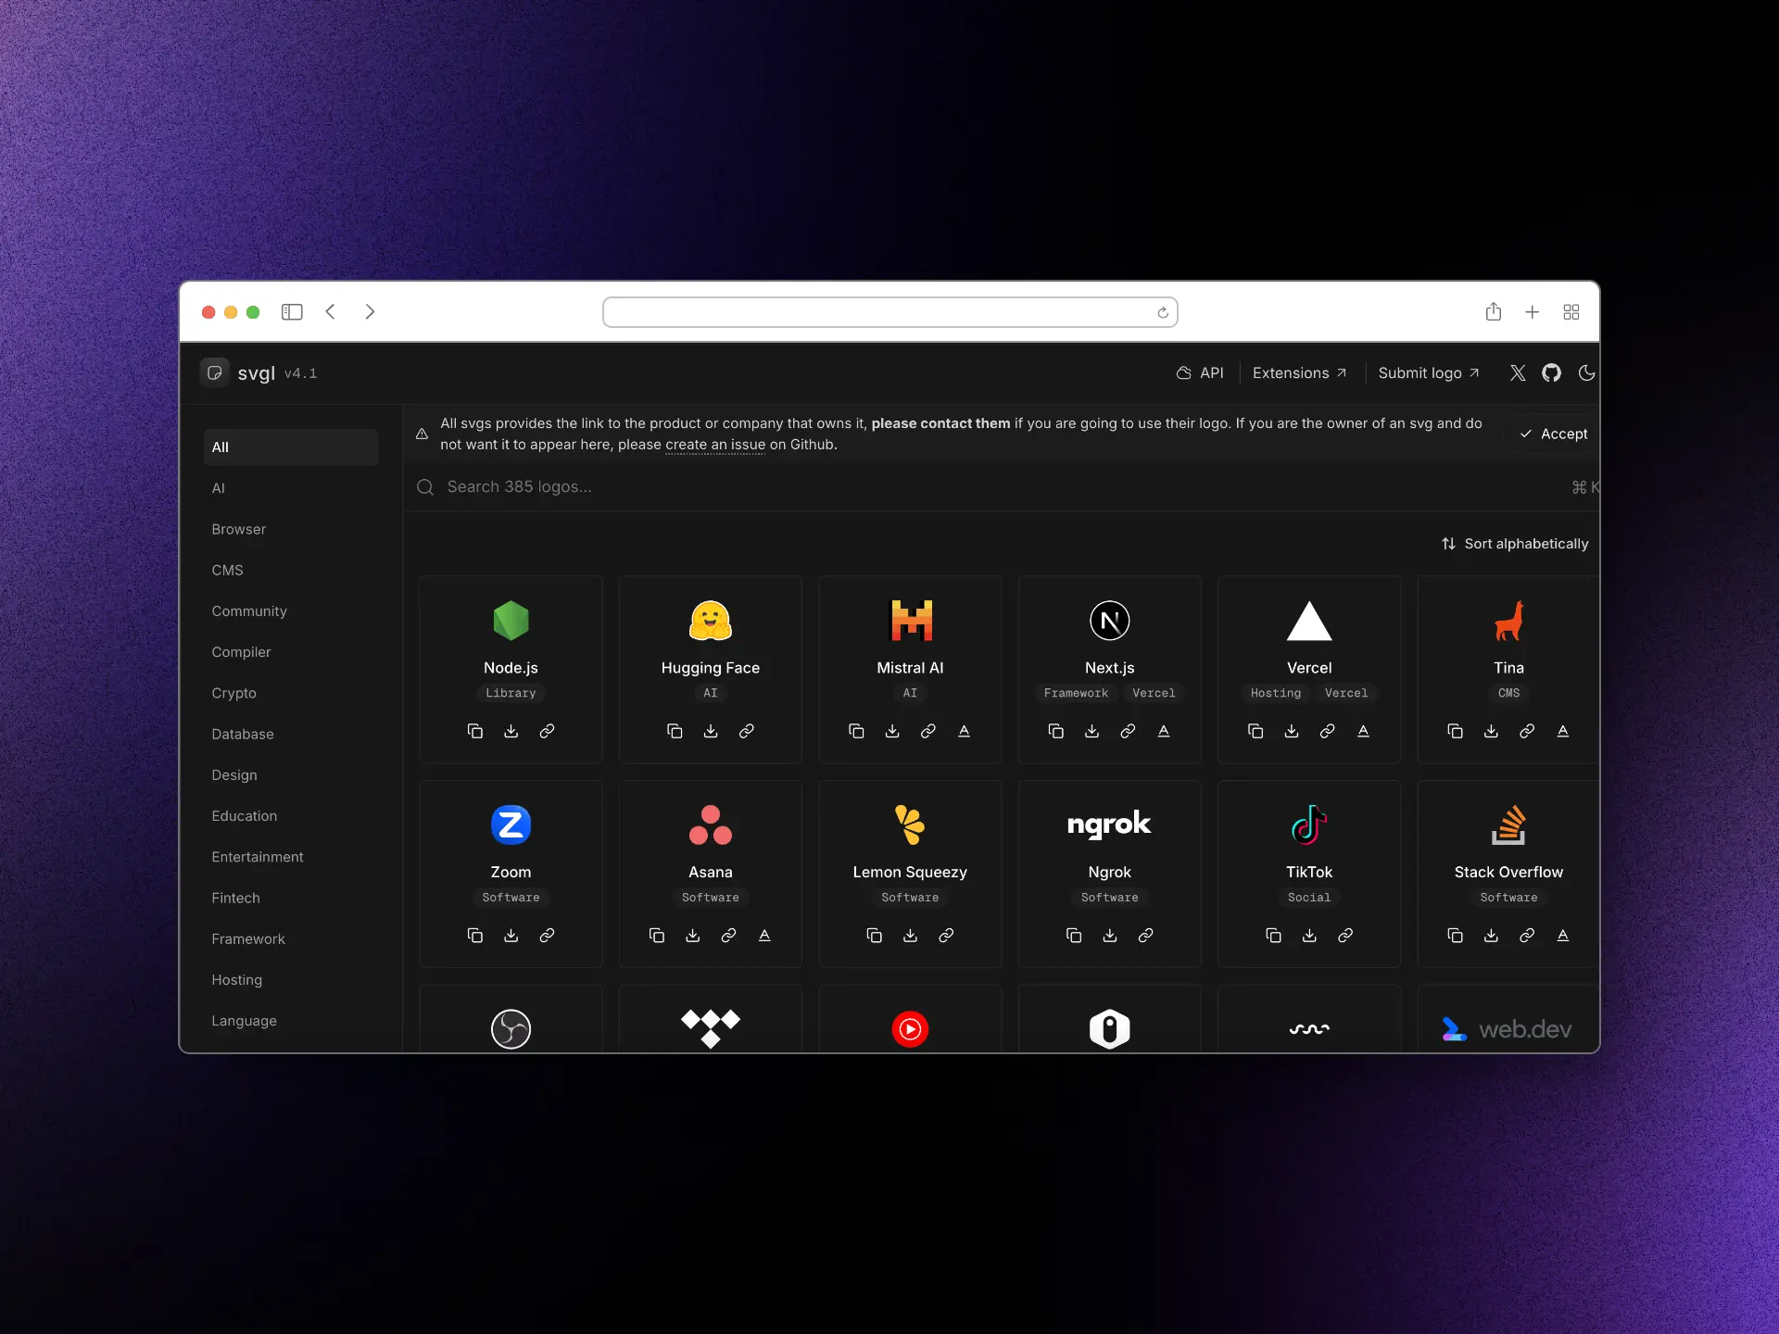Open the browser share menu
The width and height of the screenshot is (1779, 1334).
[x=1493, y=312]
